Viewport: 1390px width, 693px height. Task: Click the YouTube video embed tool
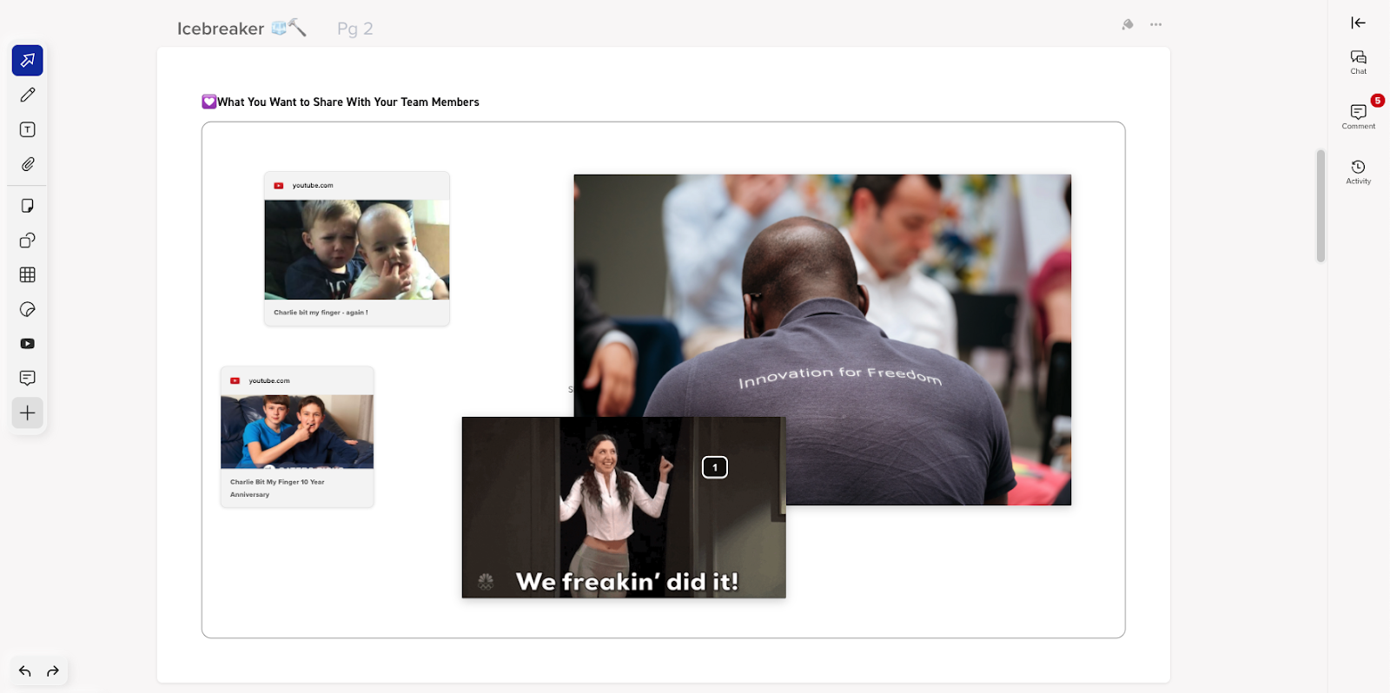pyautogui.click(x=28, y=344)
